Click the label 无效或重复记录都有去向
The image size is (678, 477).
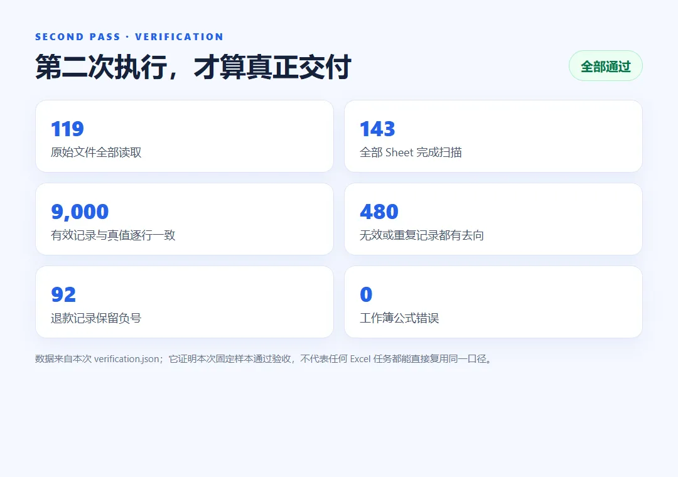point(422,235)
